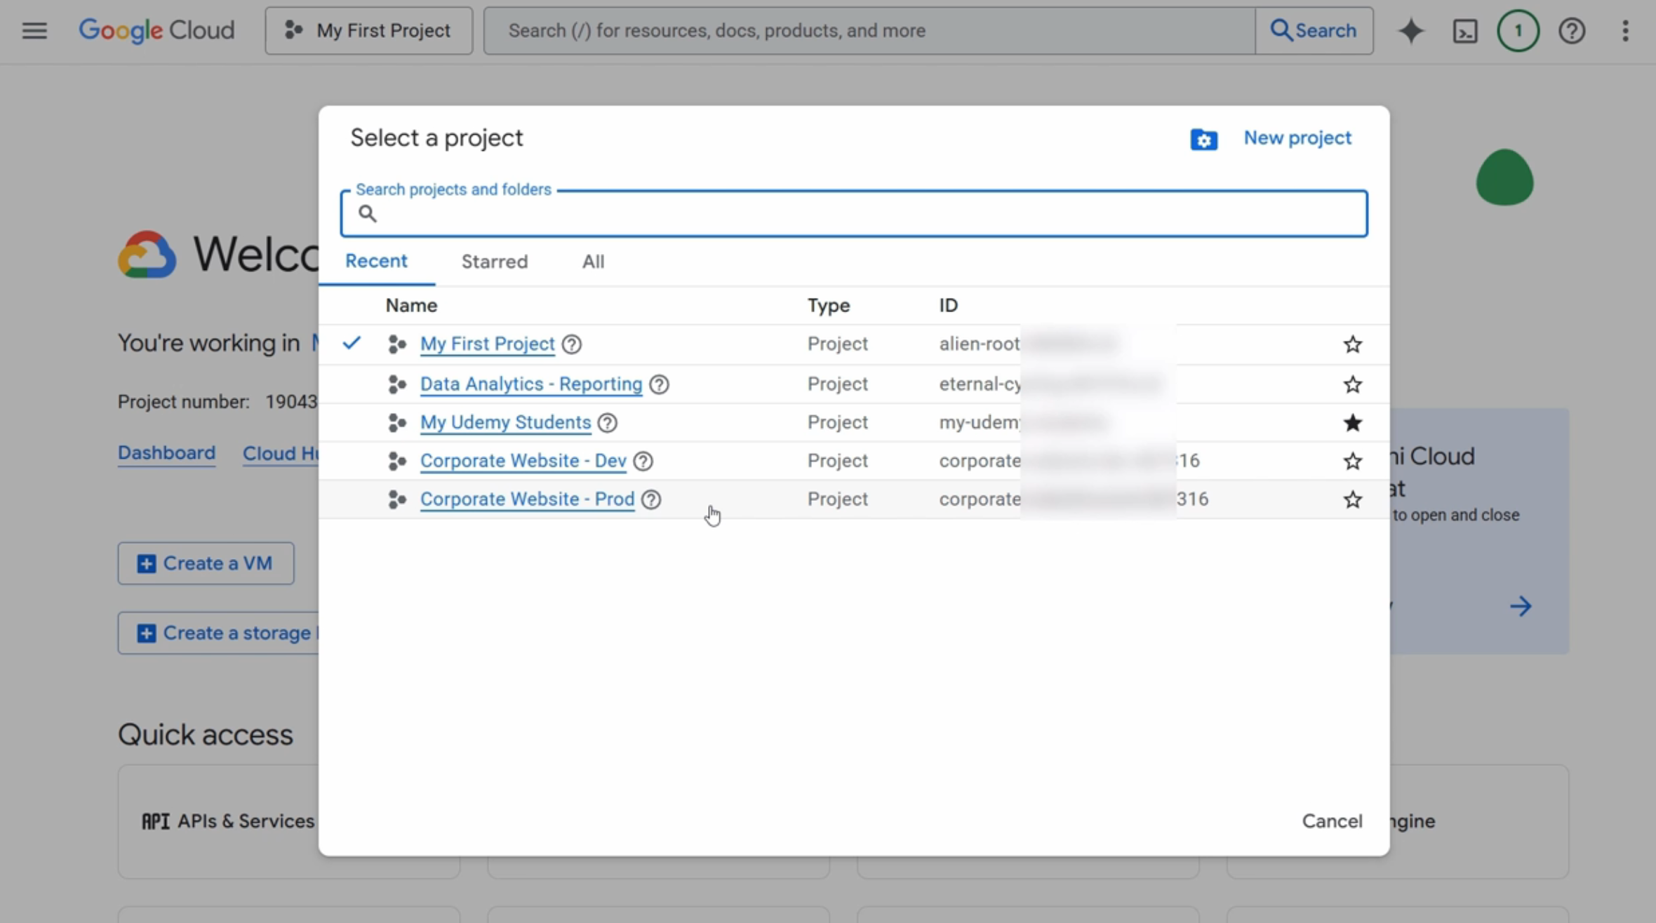
Task: Select My Udemy Students project
Action: click(x=505, y=423)
